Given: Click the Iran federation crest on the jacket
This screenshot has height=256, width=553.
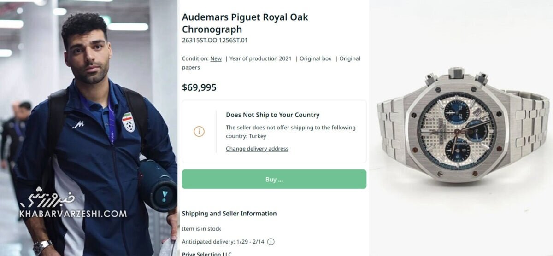Looking at the screenshot, I should [x=129, y=122].
